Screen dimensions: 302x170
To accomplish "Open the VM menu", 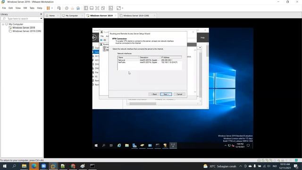I will 25,8.
